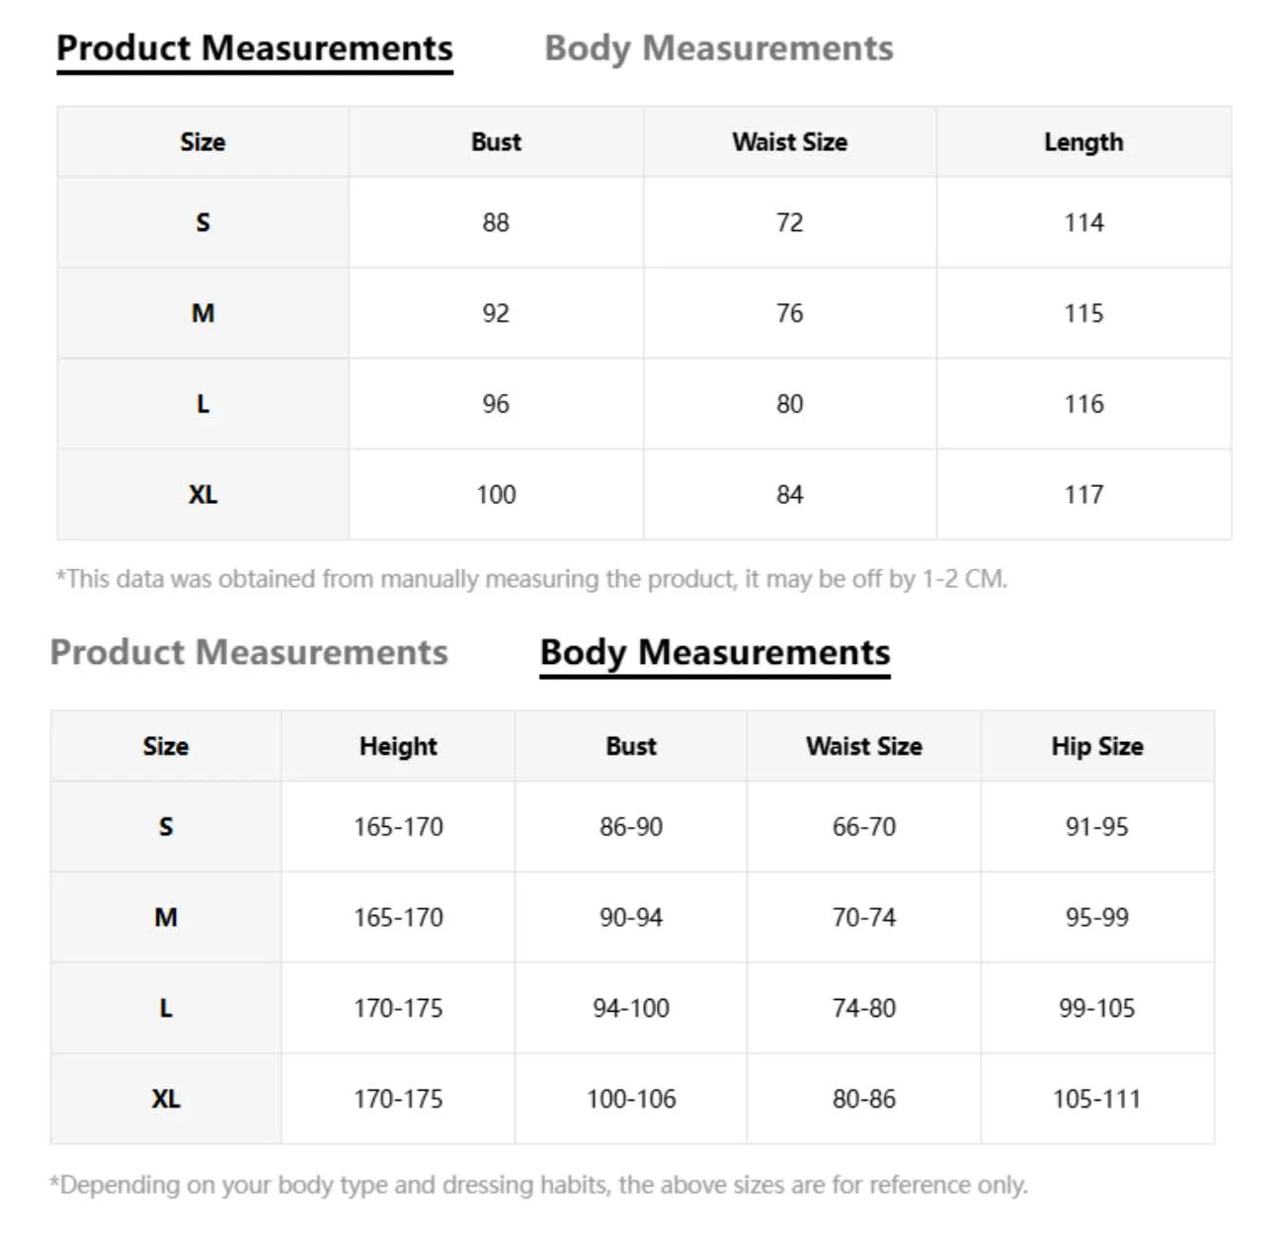Open the lower Product Measurements tab

coord(249,652)
